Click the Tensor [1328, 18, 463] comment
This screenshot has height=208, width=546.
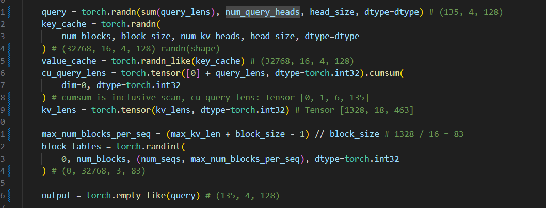pos(359,110)
